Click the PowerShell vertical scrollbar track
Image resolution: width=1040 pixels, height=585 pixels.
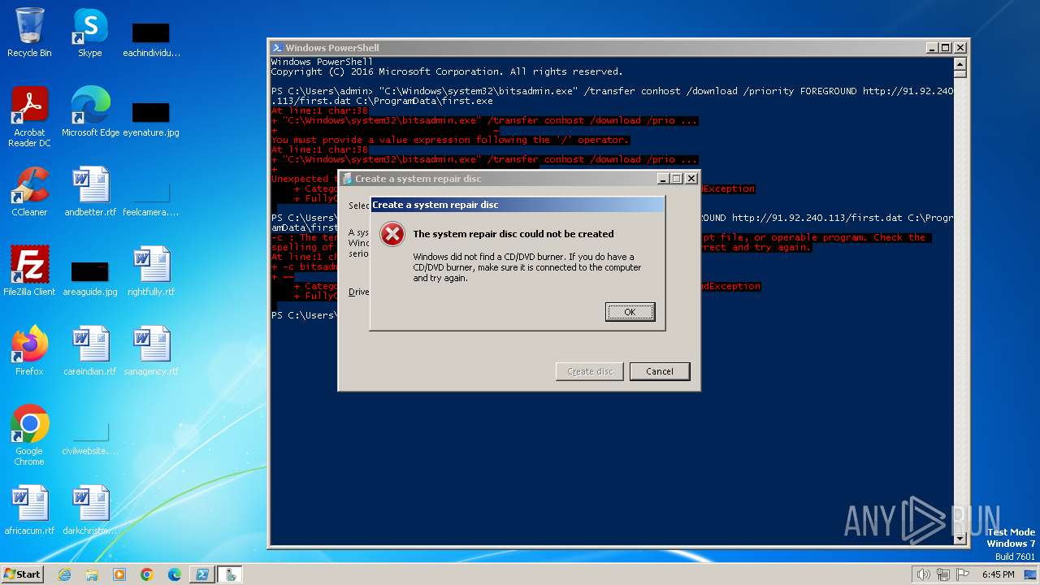(x=960, y=301)
